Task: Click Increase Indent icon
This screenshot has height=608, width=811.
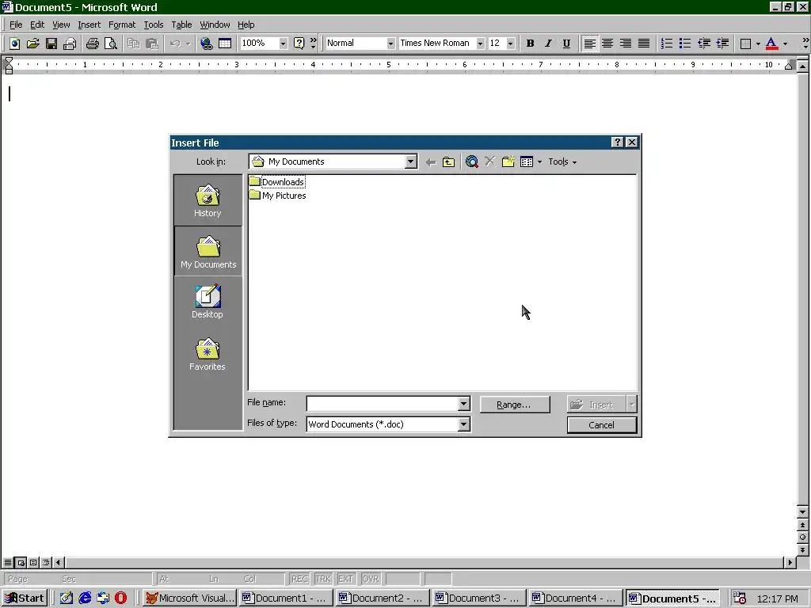Action: (722, 44)
